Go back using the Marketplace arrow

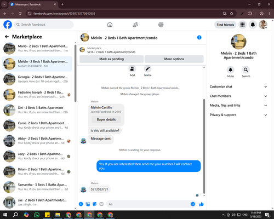(7, 37)
